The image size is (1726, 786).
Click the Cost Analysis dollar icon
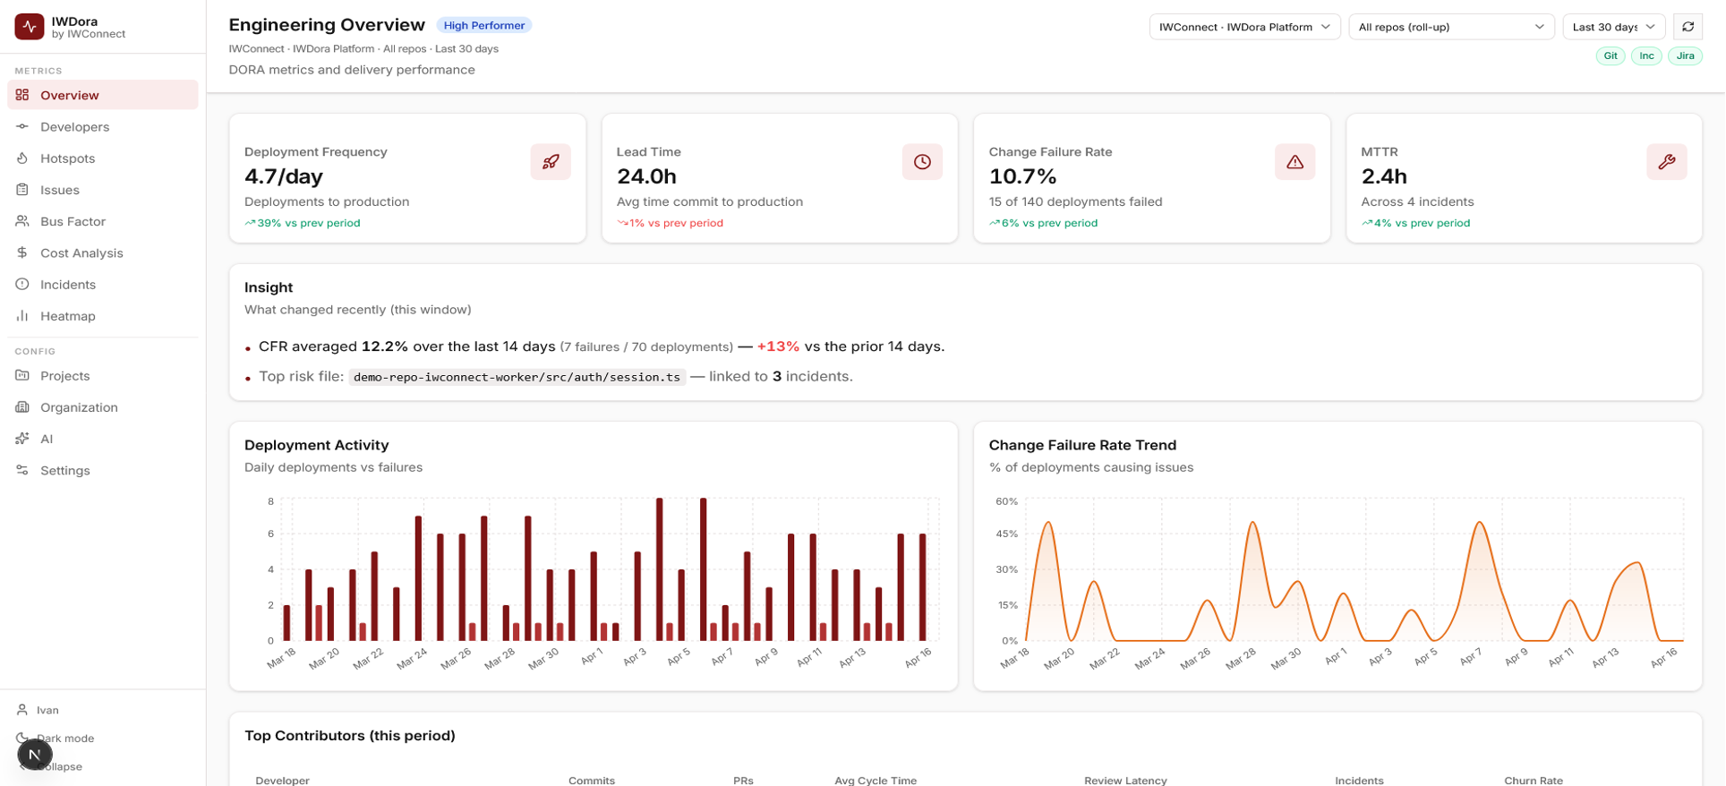22,252
